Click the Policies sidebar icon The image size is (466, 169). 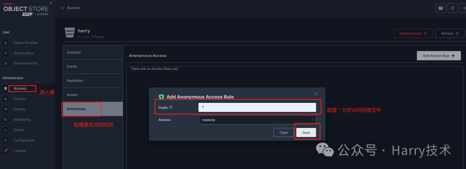(5, 99)
